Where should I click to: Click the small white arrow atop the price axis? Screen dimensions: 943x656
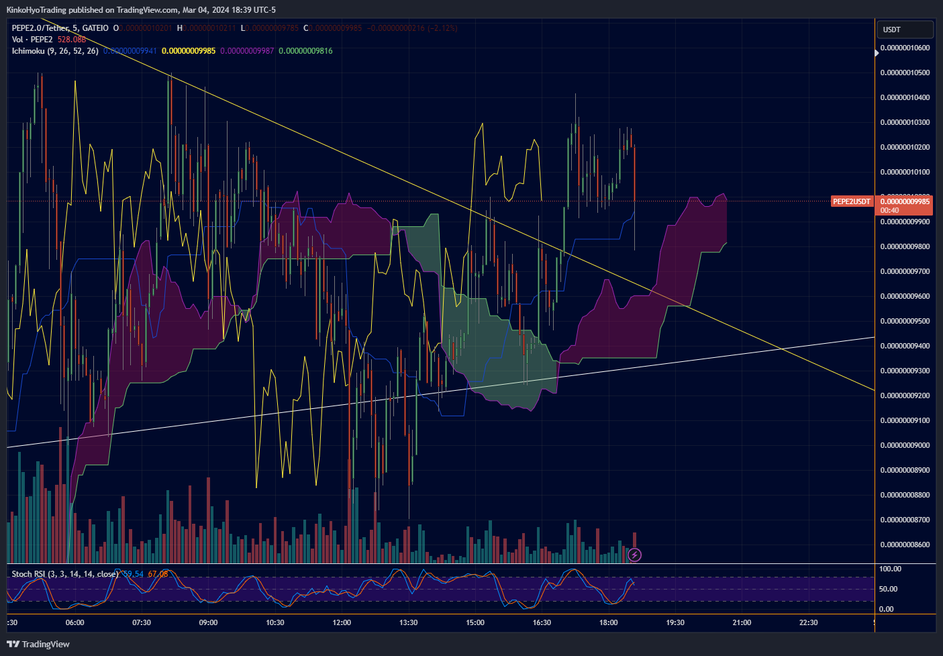[877, 52]
